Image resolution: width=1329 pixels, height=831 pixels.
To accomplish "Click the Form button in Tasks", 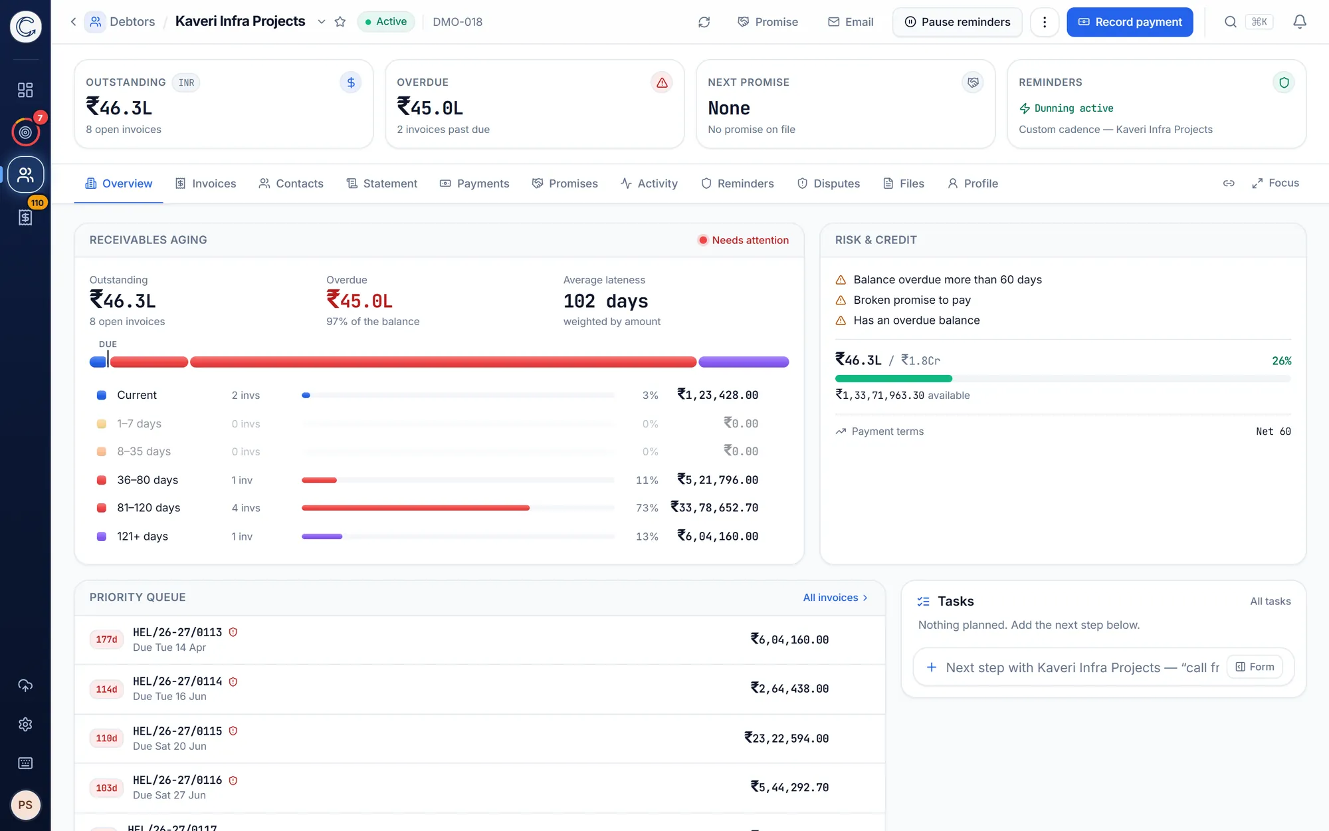I will click(x=1255, y=667).
